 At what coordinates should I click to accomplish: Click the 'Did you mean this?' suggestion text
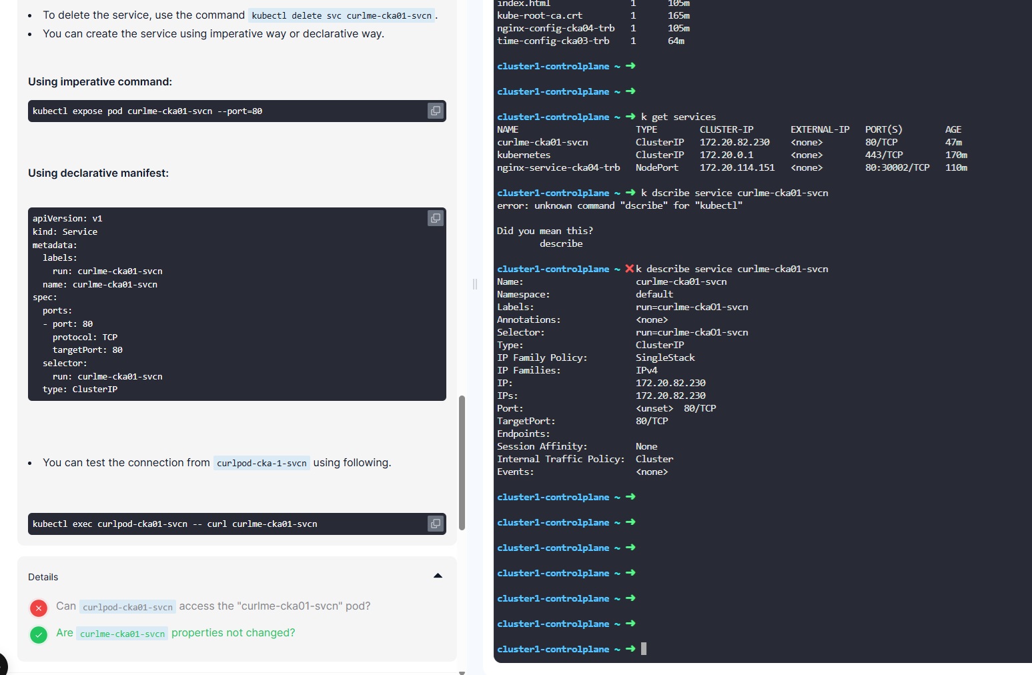(x=545, y=231)
